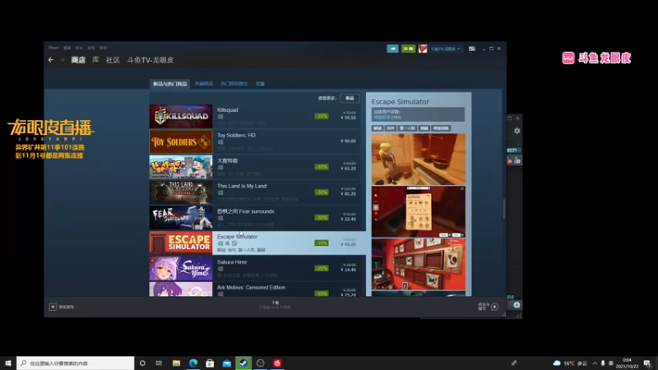Click the Windows taskbar search box
The image size is (658, 370).
pyautogui.click(x=76, y=363)
